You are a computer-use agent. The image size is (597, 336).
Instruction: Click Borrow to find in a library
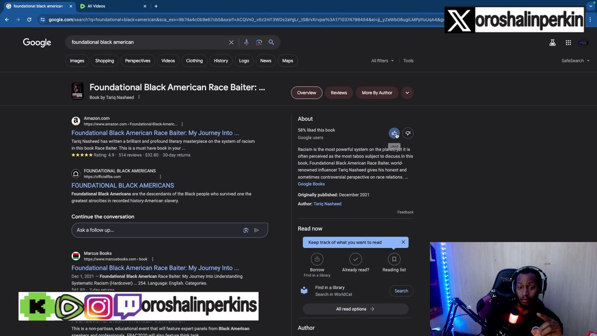point(317,265)
